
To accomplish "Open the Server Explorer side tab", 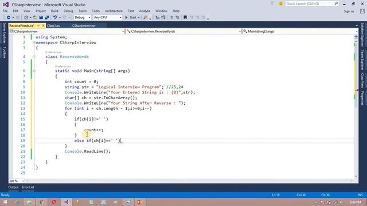I will click(4, 33).
